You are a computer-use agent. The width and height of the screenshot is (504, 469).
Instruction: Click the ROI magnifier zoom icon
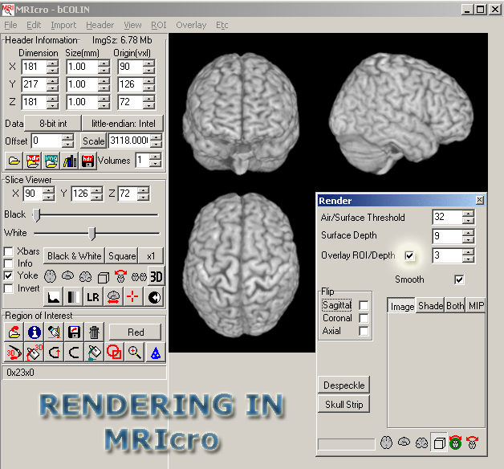134,352
